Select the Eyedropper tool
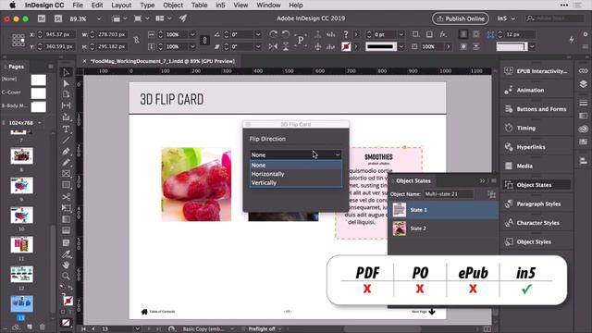The width and height of the screenshot is (592, 333). coord(67,253)
